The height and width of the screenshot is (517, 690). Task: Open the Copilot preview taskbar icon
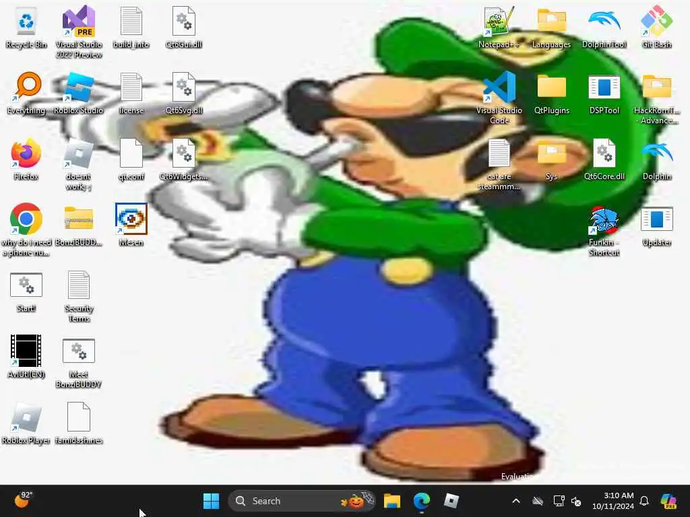click(668, 501)
